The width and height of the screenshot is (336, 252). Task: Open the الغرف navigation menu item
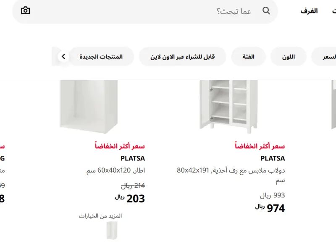coord(309,11)
